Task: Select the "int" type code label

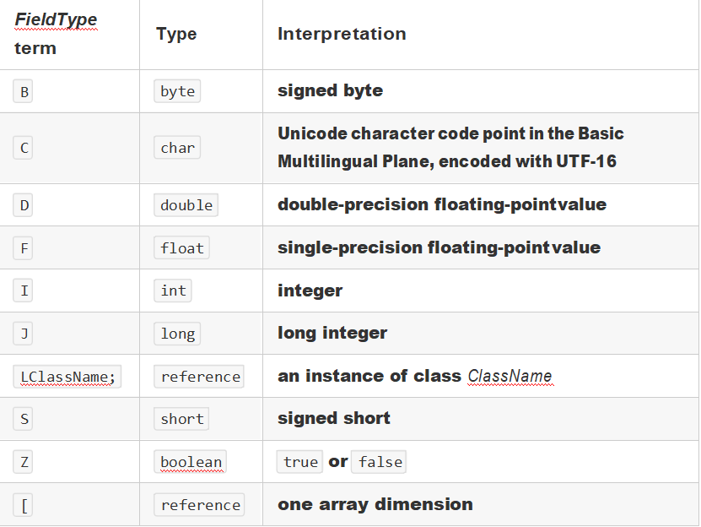Action: click(173, 291)
